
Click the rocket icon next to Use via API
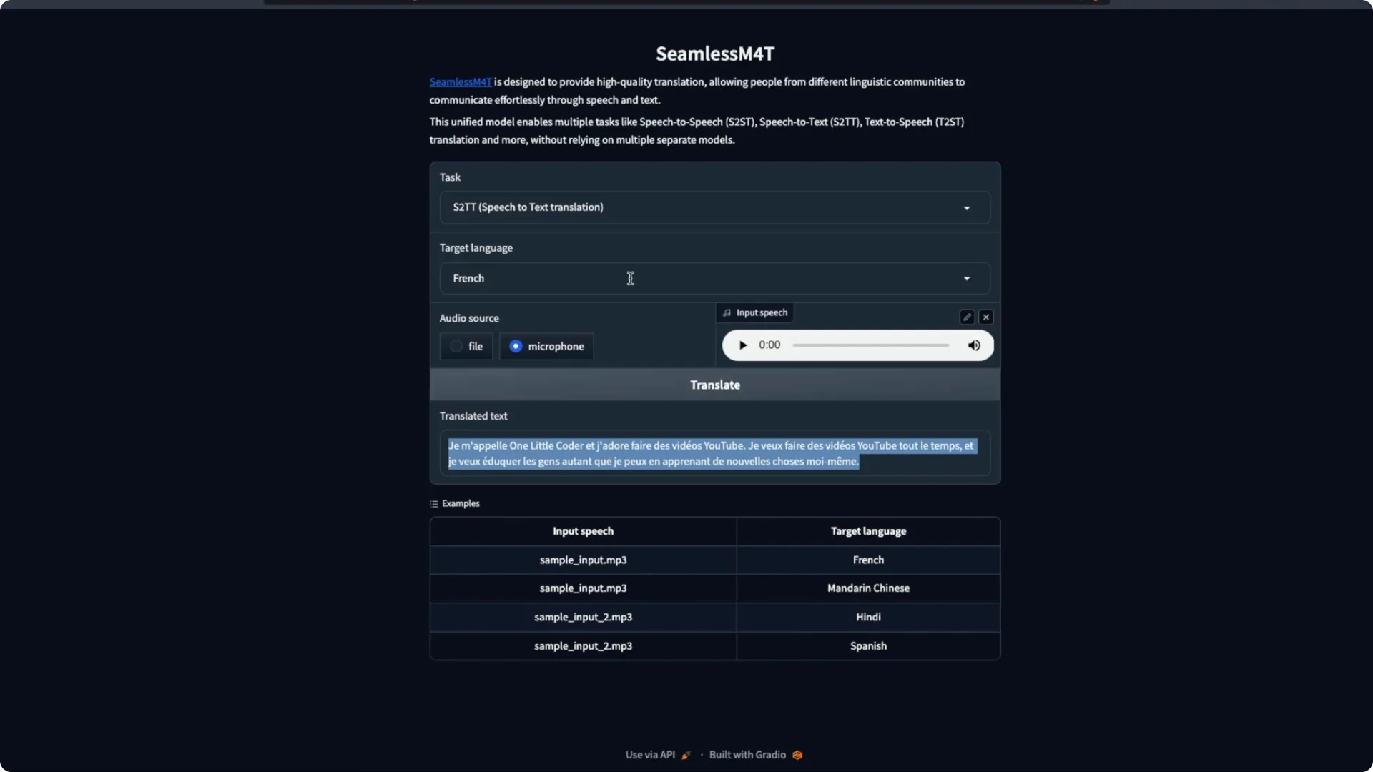coord(685,755)
